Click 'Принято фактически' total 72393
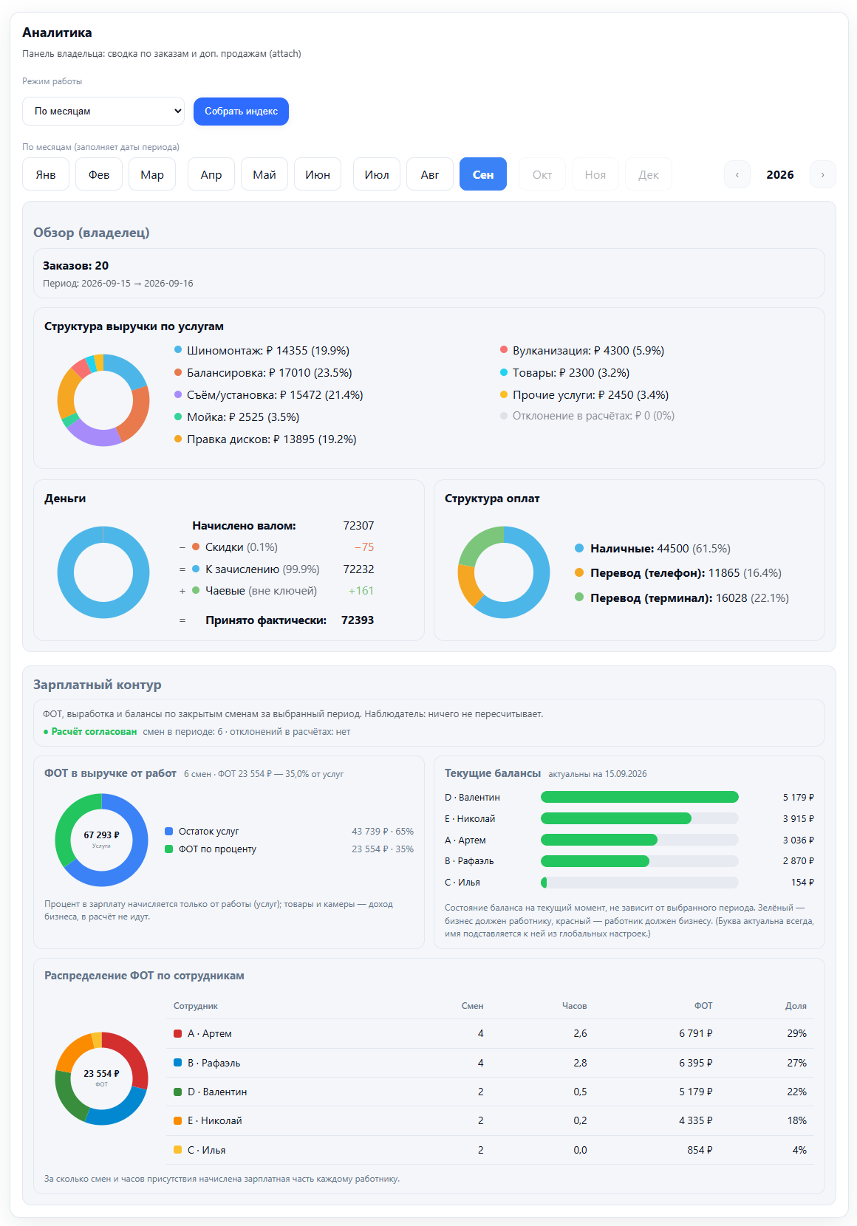The image size is (857, 1226). click(x=358, y=620)
